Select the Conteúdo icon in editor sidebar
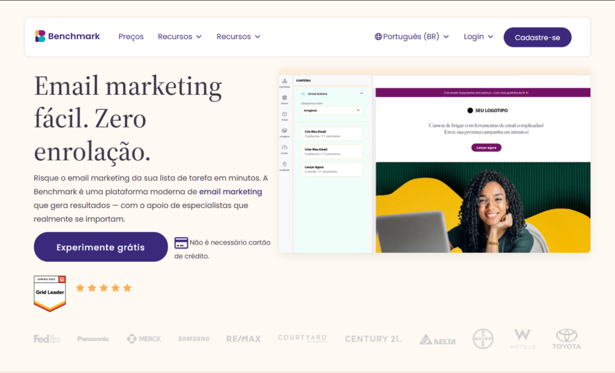This screenshot has width=615, height=373. click(285, 82)
